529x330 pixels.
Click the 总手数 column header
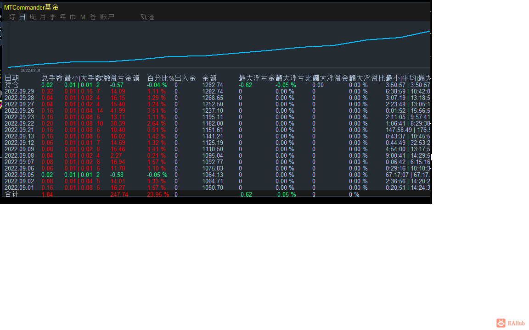coord(52,78)
